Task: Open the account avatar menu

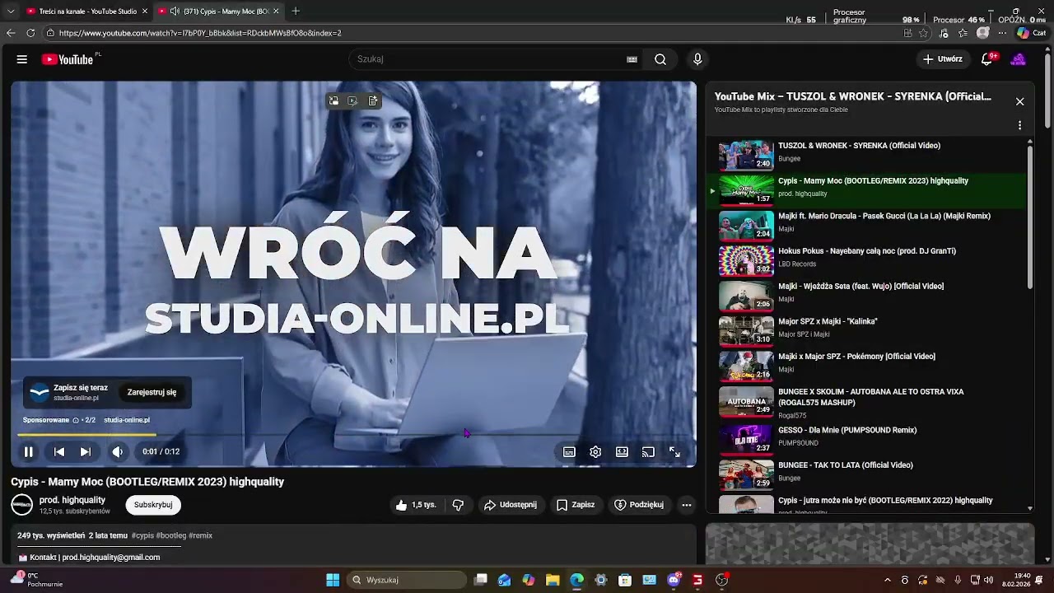Action: [x=1019, y=59]
